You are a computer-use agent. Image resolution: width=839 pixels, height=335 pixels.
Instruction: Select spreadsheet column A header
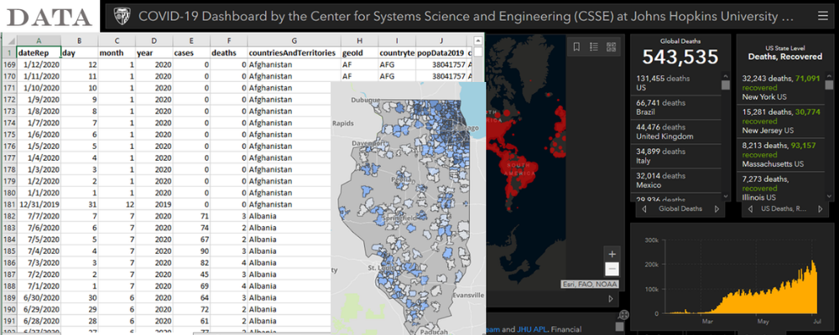pyautogui.click(x=39, y=40)
